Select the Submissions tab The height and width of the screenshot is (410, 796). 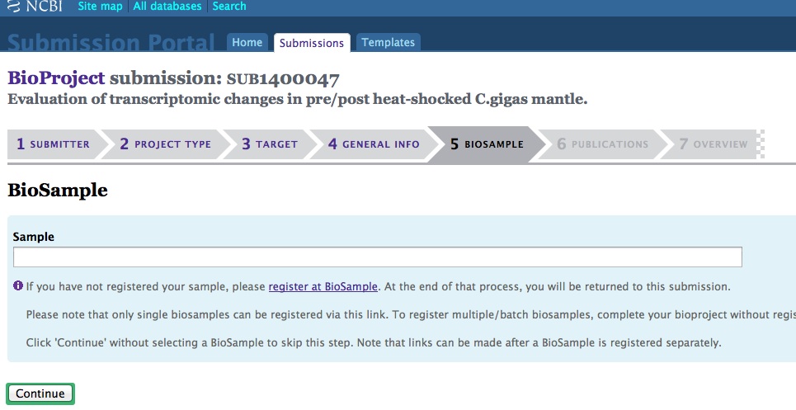pos(311,43)
